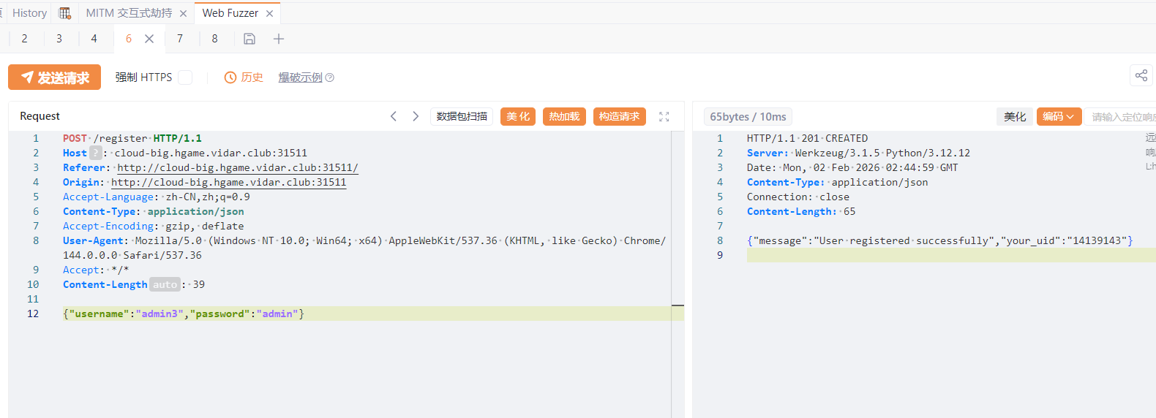Click the table icon next to History
1156x418 pixels.
[x=65, y=13]
